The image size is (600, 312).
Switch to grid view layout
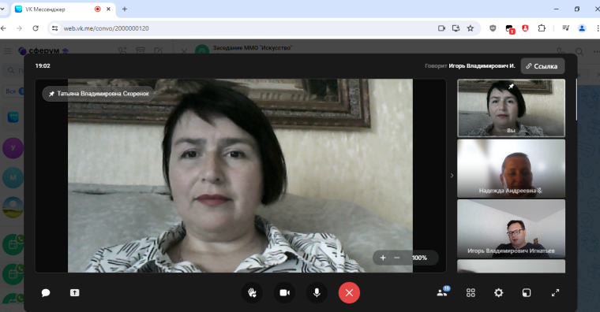pos(471,293)
